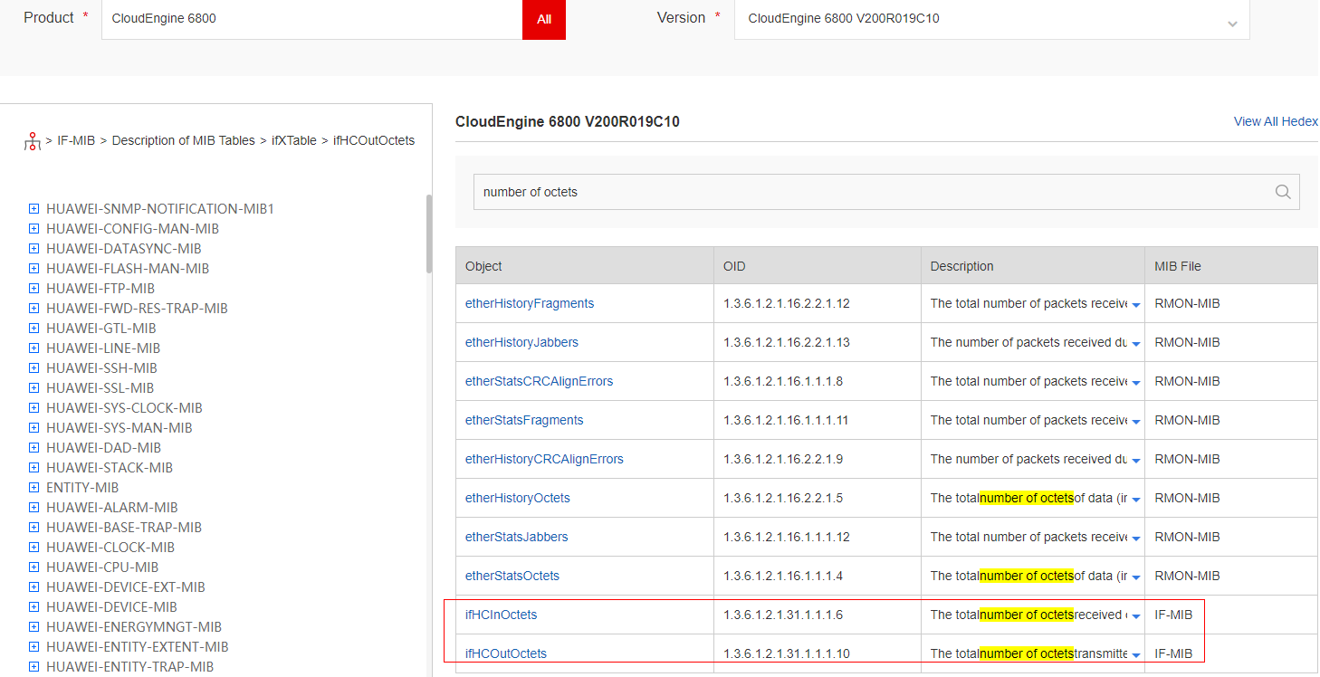Expand ifHCInOctets description arrow
Viewport: 1320px width, 677px height.
click(x=1135, y=616)
